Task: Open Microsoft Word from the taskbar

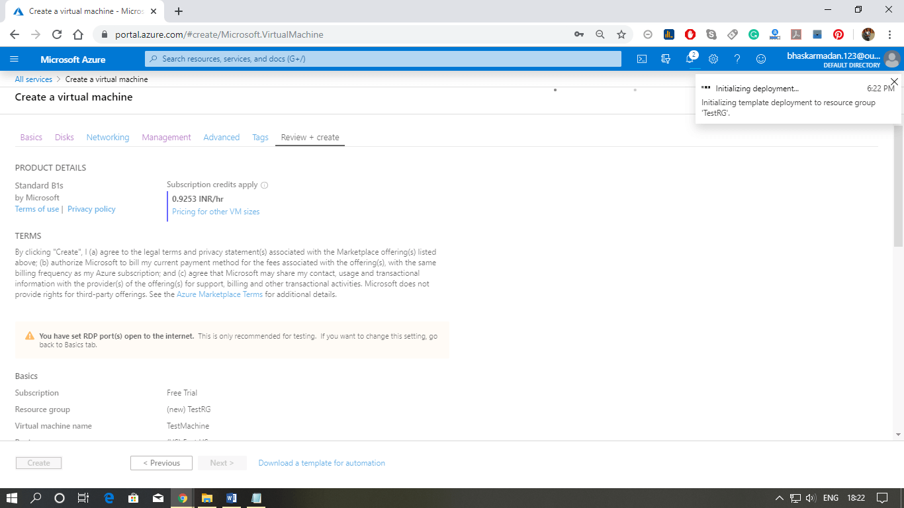Action: click(x=232, y=498)
